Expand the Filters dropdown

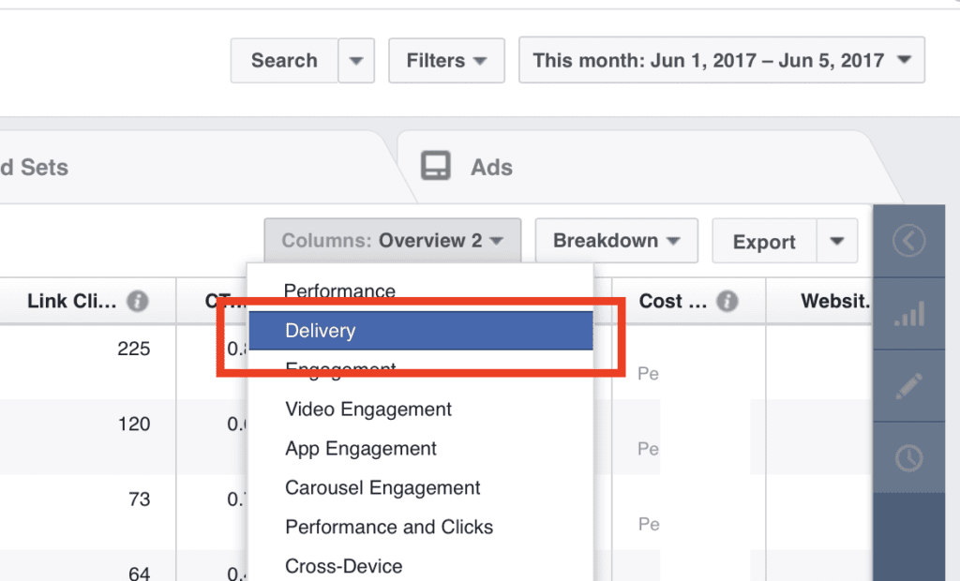click(x=446, y=59)
